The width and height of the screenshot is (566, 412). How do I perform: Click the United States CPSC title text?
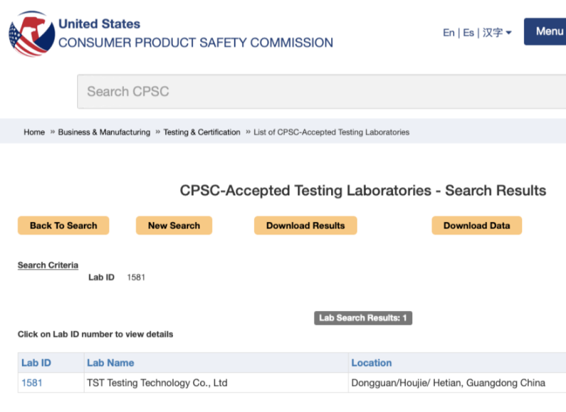pyautogui.click(x=195, y=34)
